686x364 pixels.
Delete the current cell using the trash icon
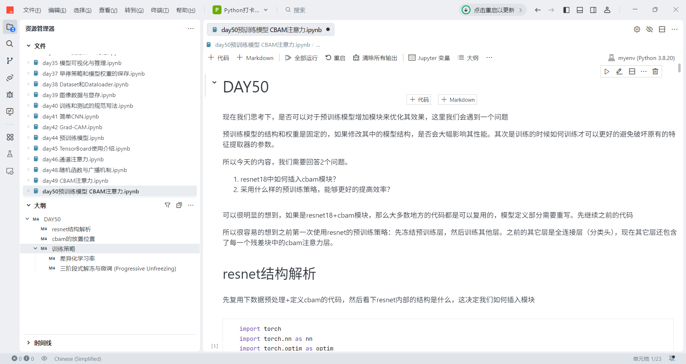(x=655, y=71)
